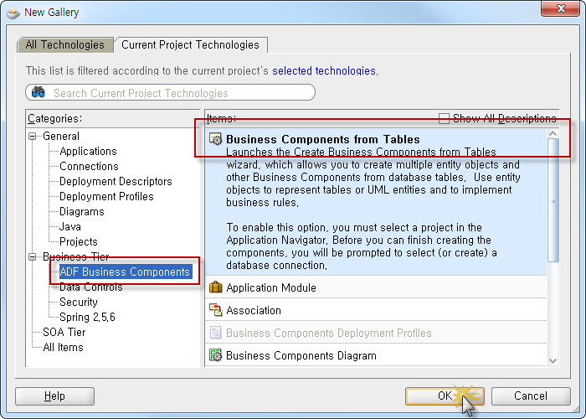Image resolution: width=586 pixels, height=419 pixels.
Task: Switch to the All Technologies tab
Action: tap(65, 45)
